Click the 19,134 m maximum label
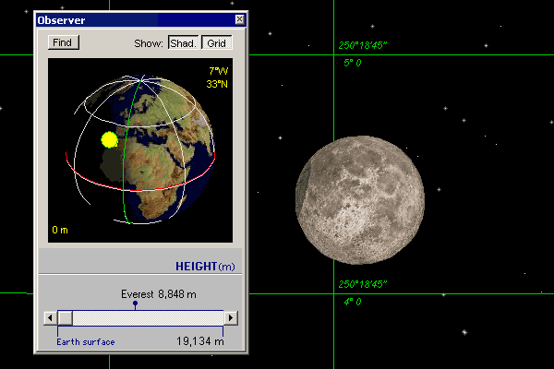 (200, 341)
